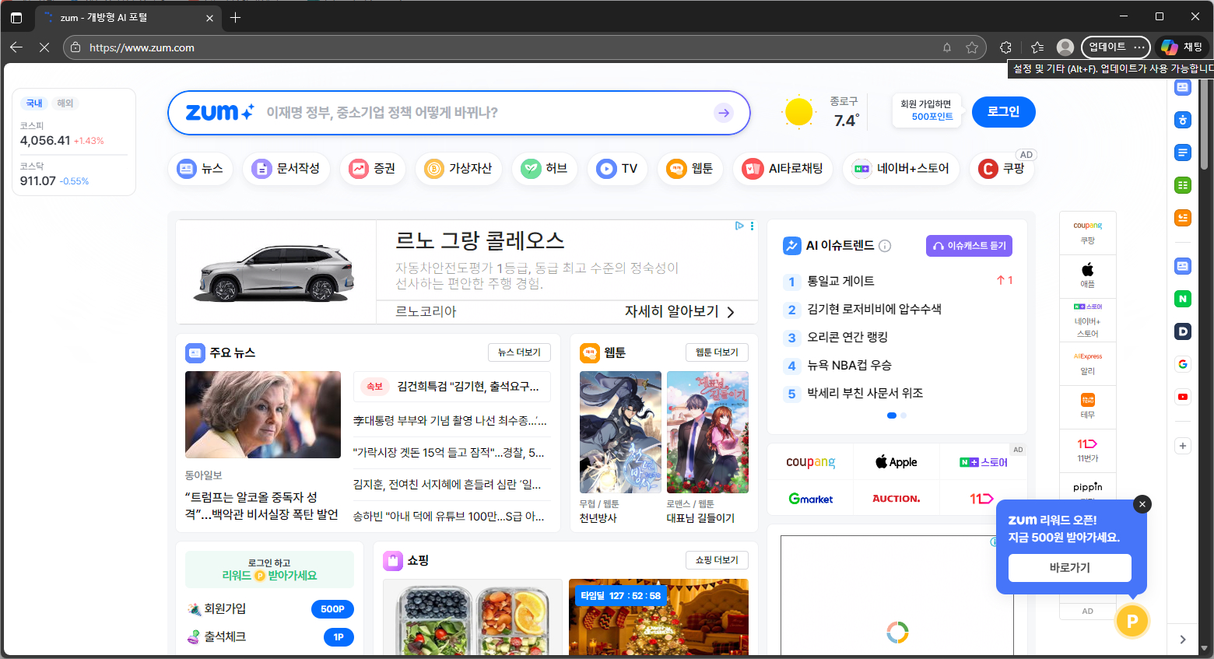Select the second AI 이슈트렌드 carousel dot

click(x=903, y=415)
